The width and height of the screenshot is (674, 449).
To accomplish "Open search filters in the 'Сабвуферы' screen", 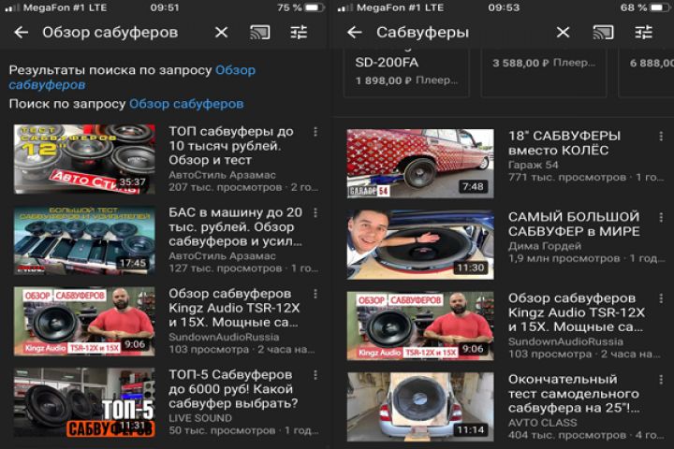I will click(643, 32).
